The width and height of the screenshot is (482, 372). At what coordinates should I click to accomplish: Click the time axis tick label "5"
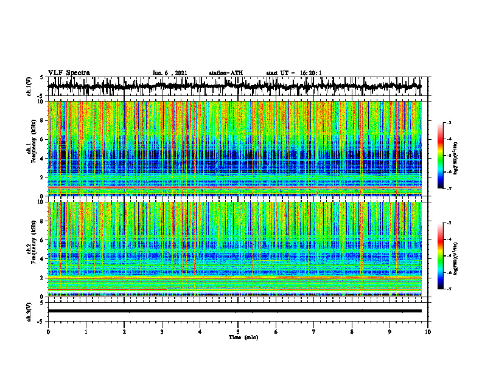point(238,332)
